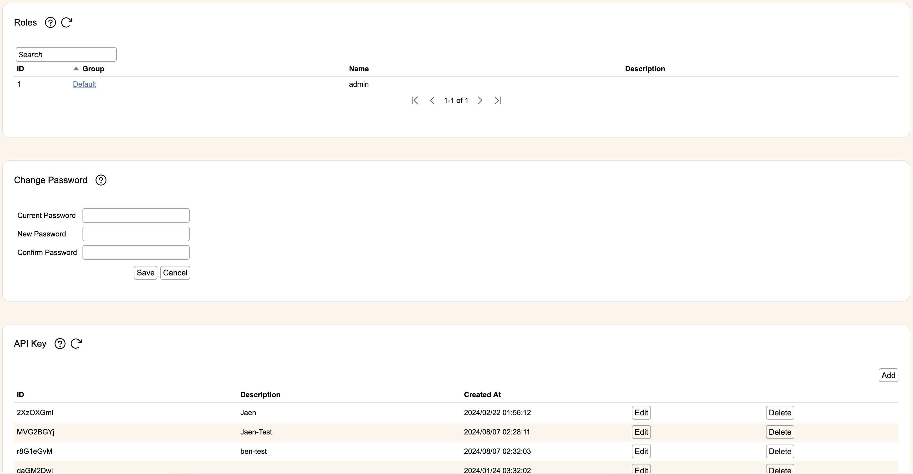Select the MVG2BGYj key ID
The width and height of the screenshot is (913, 474).
click(x=35, y=432)
